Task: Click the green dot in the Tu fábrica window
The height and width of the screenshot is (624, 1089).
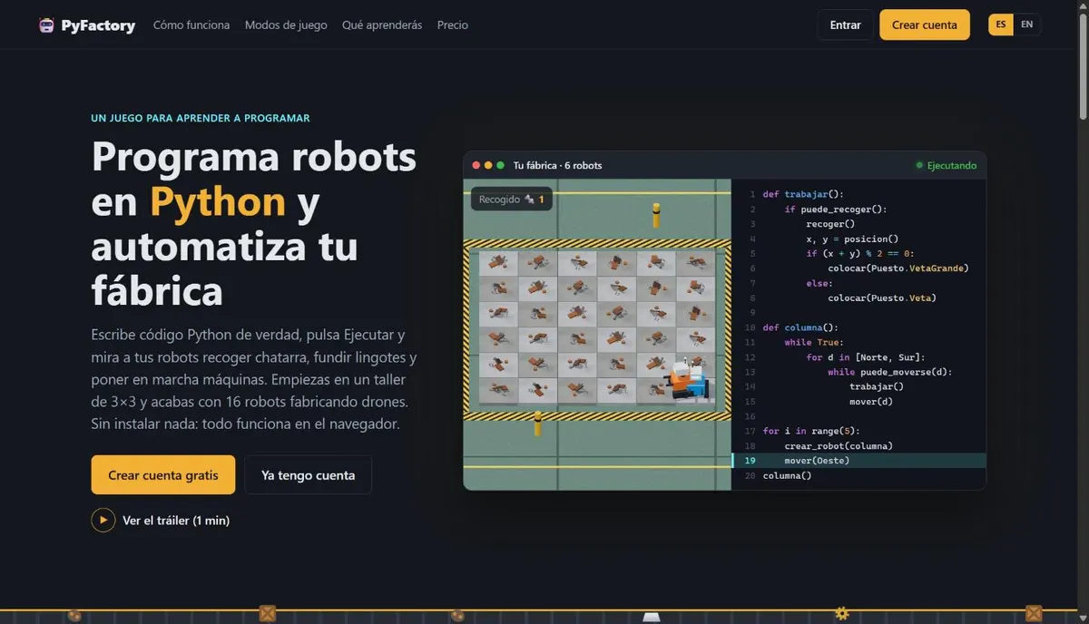Action: point(500,165)
